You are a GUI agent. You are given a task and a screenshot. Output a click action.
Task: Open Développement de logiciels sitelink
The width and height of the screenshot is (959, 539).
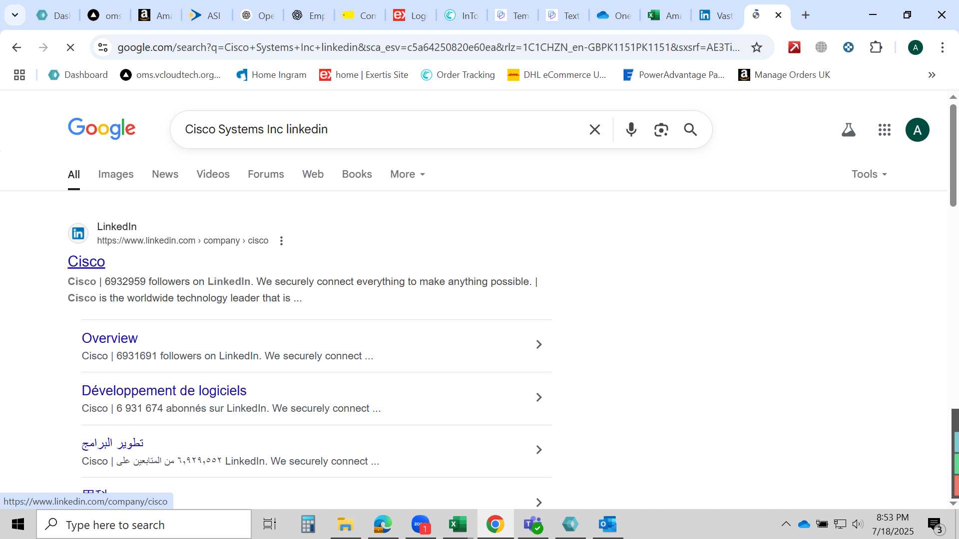tap(164, 391)
